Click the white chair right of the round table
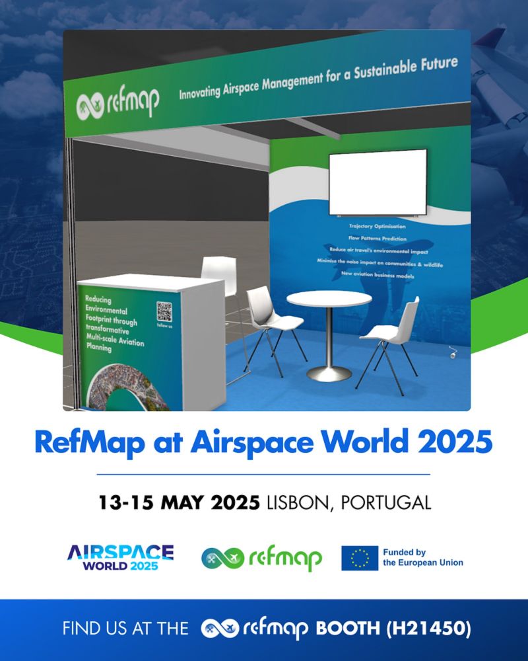This screenshot has height=661, width=528. [x=388, y=346]
